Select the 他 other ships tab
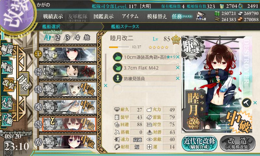Viewport: 260px width, 156px height. tap(87, 38)
